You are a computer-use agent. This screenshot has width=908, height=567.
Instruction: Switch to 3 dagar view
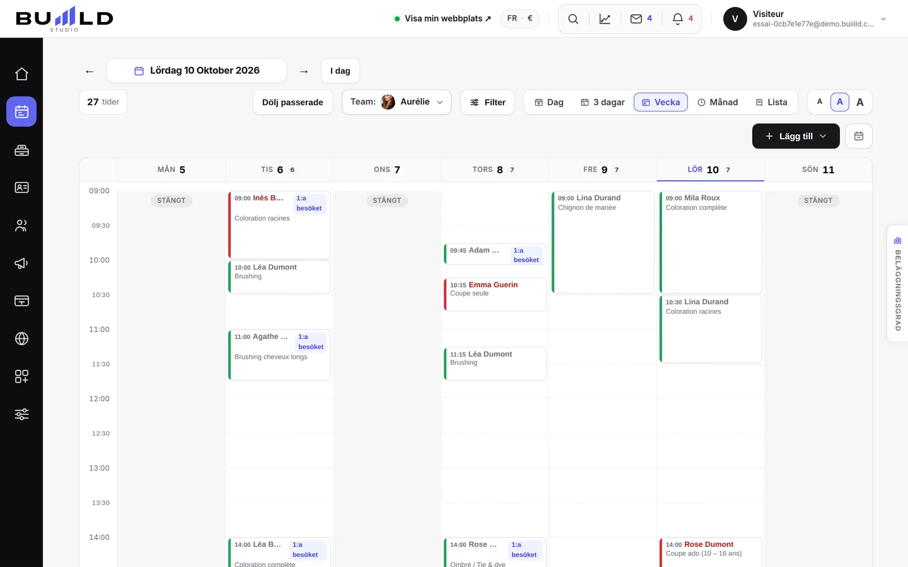[603, 102]
